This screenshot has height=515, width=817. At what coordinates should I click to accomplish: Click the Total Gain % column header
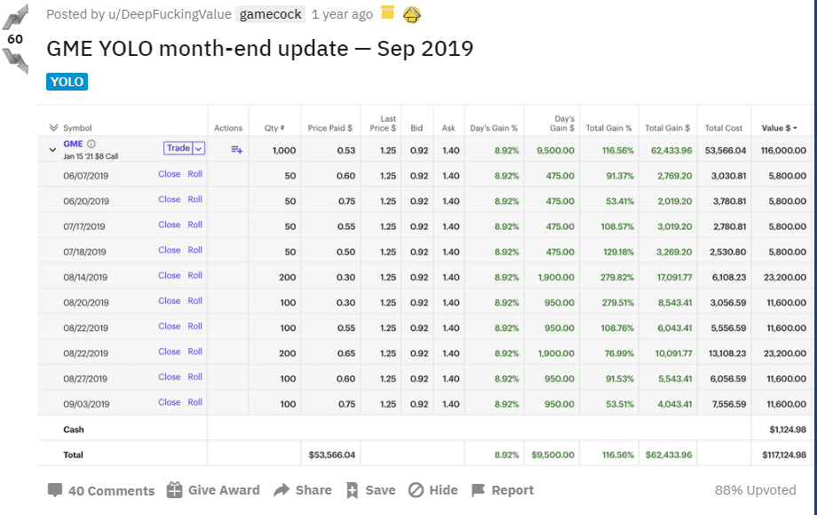click(x=608, y=128)
